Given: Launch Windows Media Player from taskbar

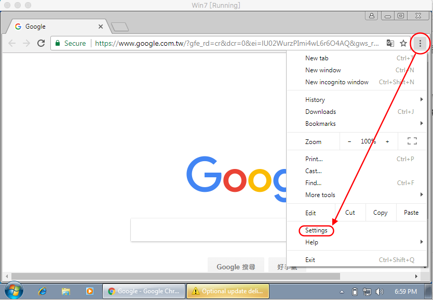Looking at the screenshot, I should (x=89, y=291).
